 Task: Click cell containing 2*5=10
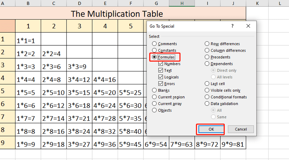[x=54, y=91]
